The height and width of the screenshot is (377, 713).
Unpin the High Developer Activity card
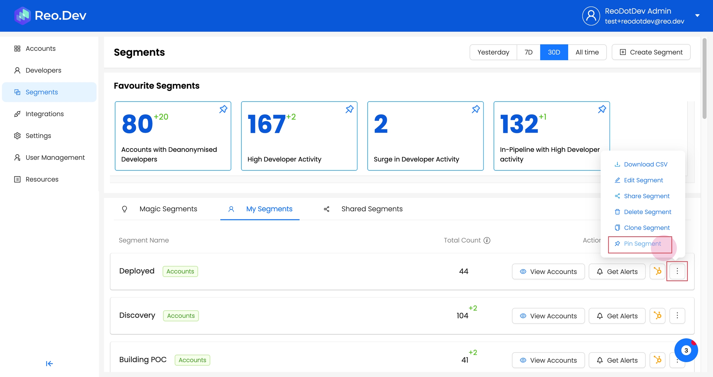[349, 109]
